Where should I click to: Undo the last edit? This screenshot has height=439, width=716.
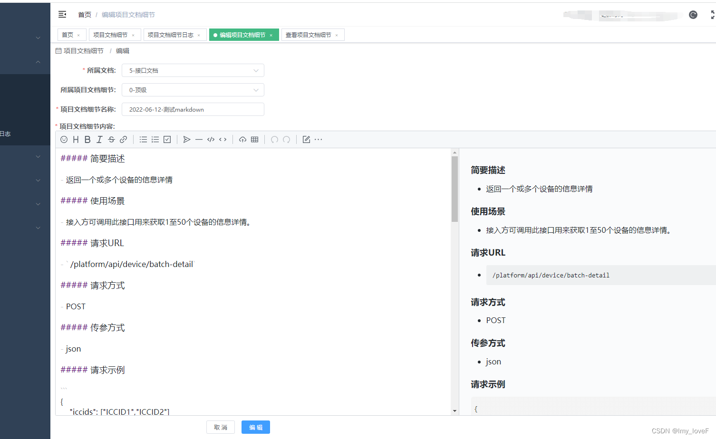click(x=274, y=139)
